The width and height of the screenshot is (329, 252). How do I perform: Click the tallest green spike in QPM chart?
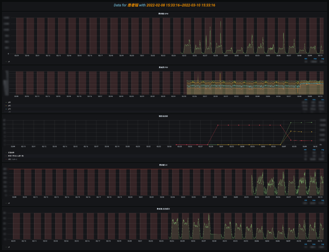click(x=221, y=21)
